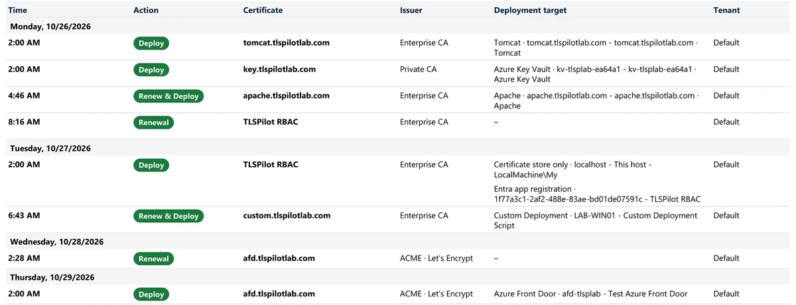This screenshot has width=796, height=305.
Task: Click Renew & Deploy badge for apache.tlspilotlab.com
Action: click(168, 96)
